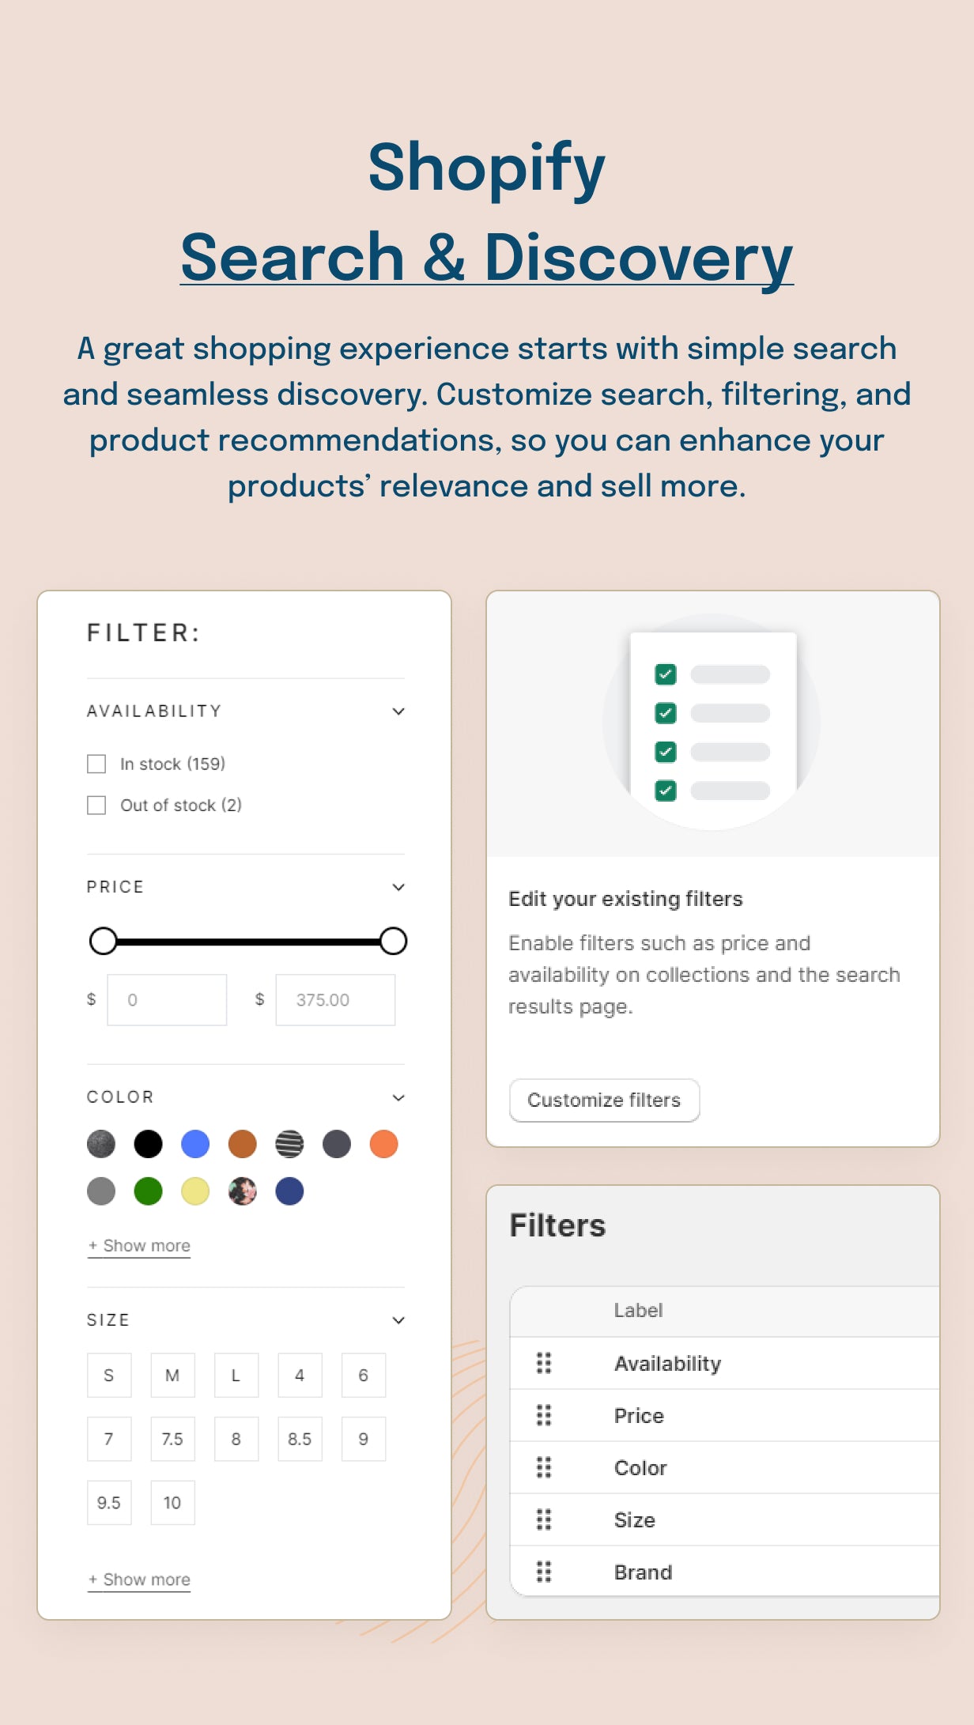Select the green color swatch
The width and height of the screenshot is (974, 1725).
coord(148,1191)
